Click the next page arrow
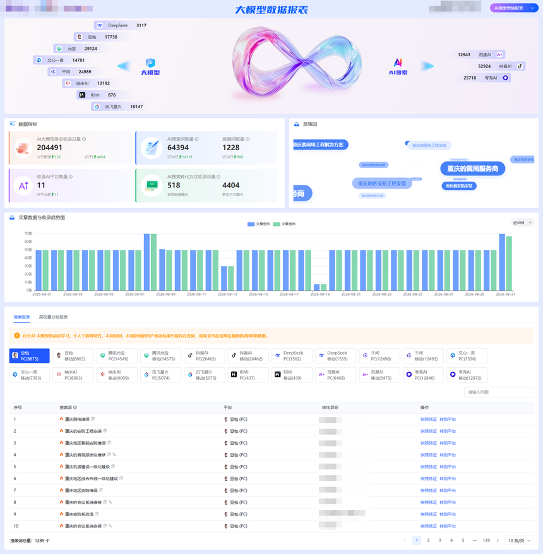 pos(498,540)
